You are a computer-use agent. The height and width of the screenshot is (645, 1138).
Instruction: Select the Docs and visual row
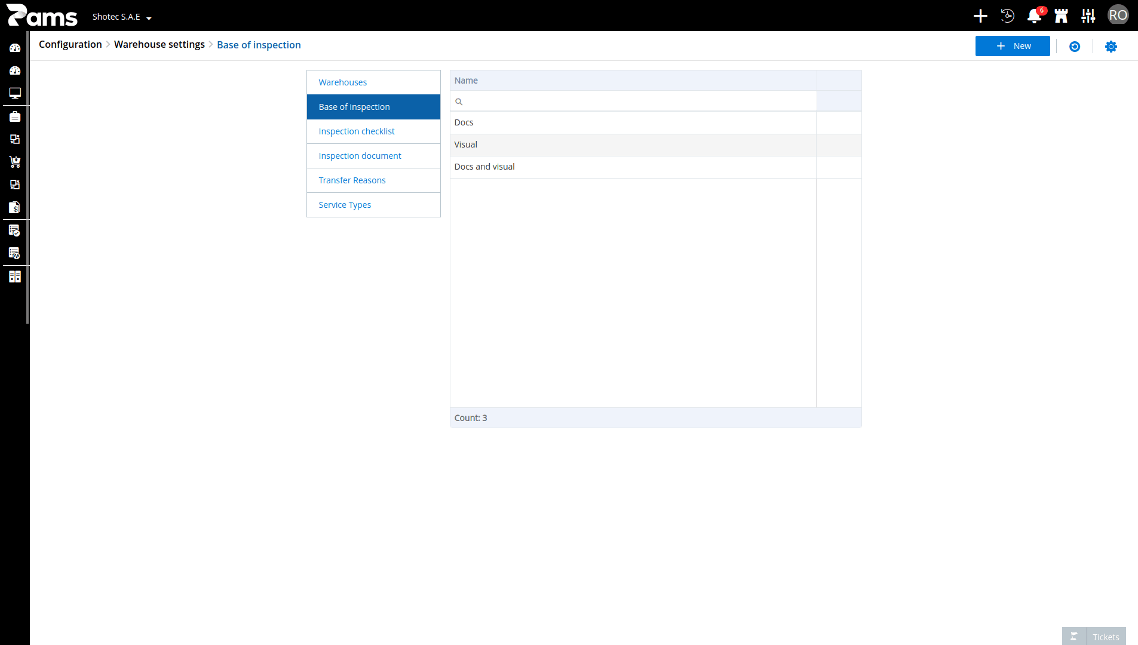(655, 167)
